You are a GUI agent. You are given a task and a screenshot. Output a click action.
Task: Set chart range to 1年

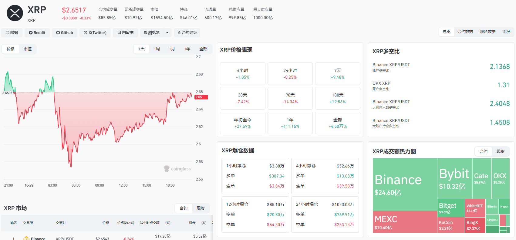click(x=187, y=49)
